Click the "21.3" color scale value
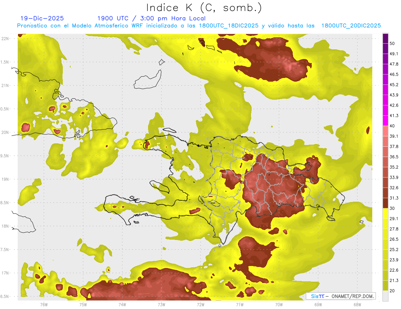 coord(394,281)
